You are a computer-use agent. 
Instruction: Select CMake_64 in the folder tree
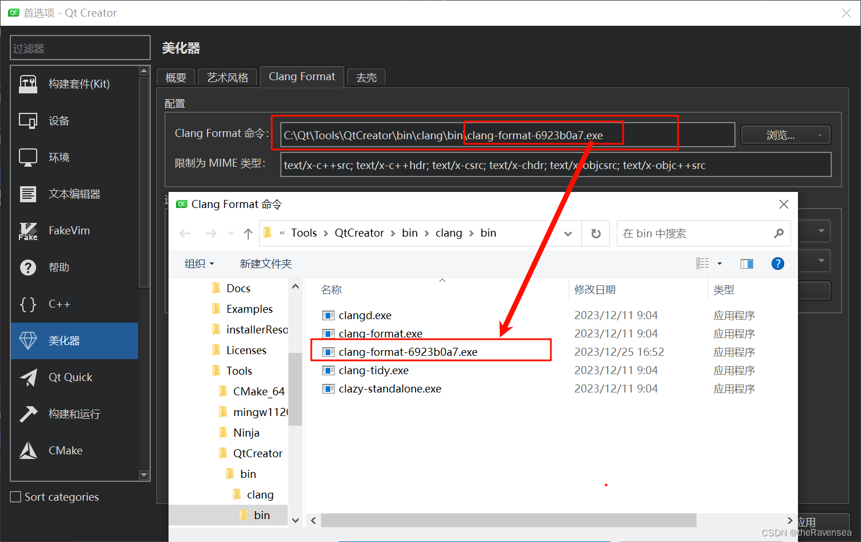click(259, 391)
